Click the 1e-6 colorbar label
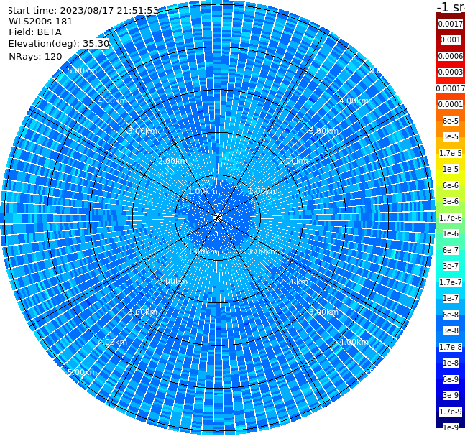Screen dimensions: 465x436 point(451,234)
